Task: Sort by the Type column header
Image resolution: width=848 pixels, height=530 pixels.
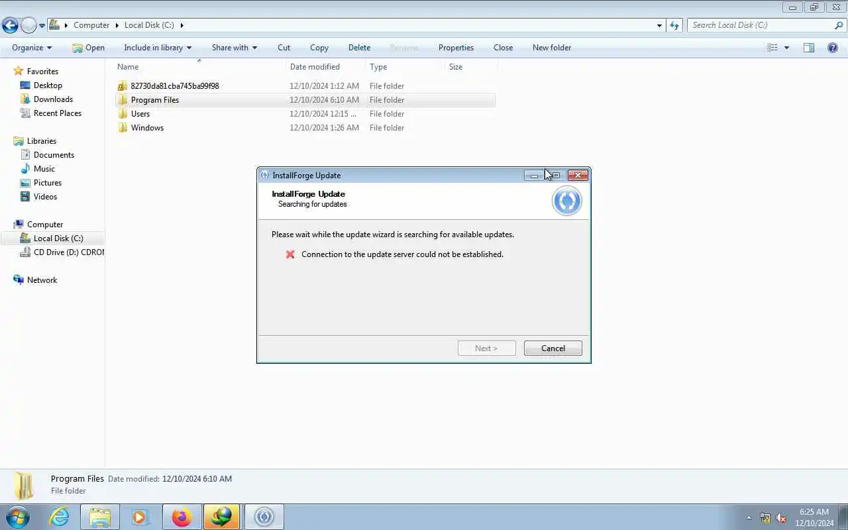Action: coord(405,67)
